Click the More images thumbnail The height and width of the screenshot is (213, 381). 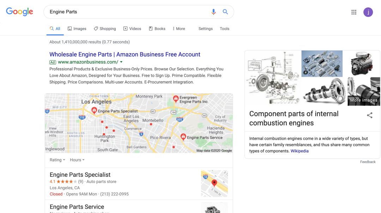point(364,92)
